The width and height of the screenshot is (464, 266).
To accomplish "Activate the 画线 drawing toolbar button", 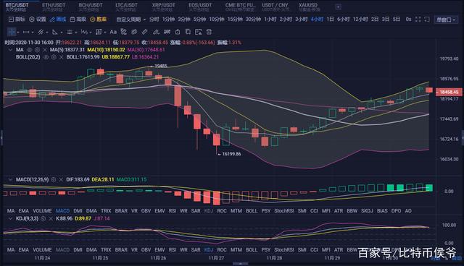I will [x=58, y=20].
